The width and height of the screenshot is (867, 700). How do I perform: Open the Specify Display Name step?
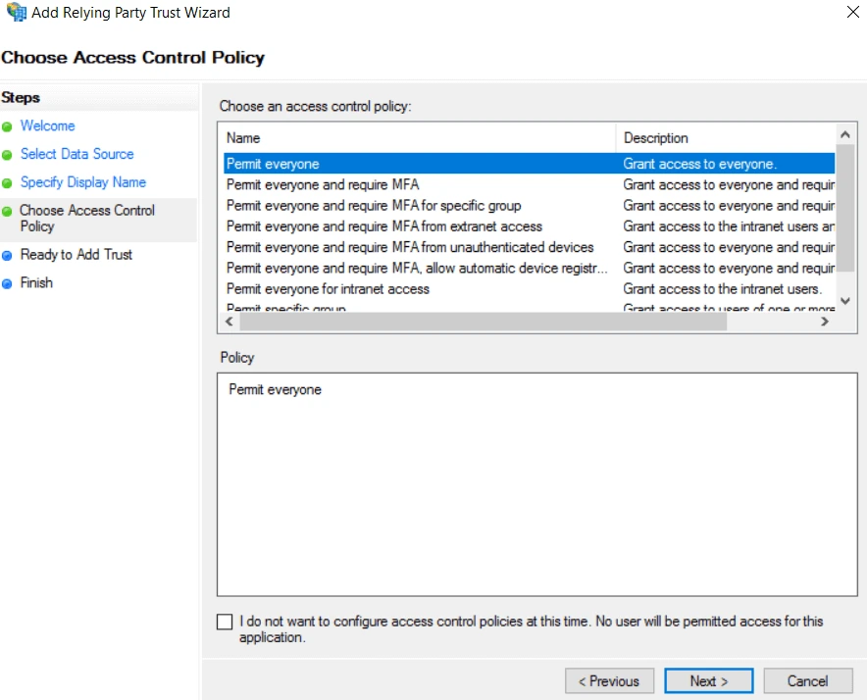pyautogui.click(x=82, y=182)
